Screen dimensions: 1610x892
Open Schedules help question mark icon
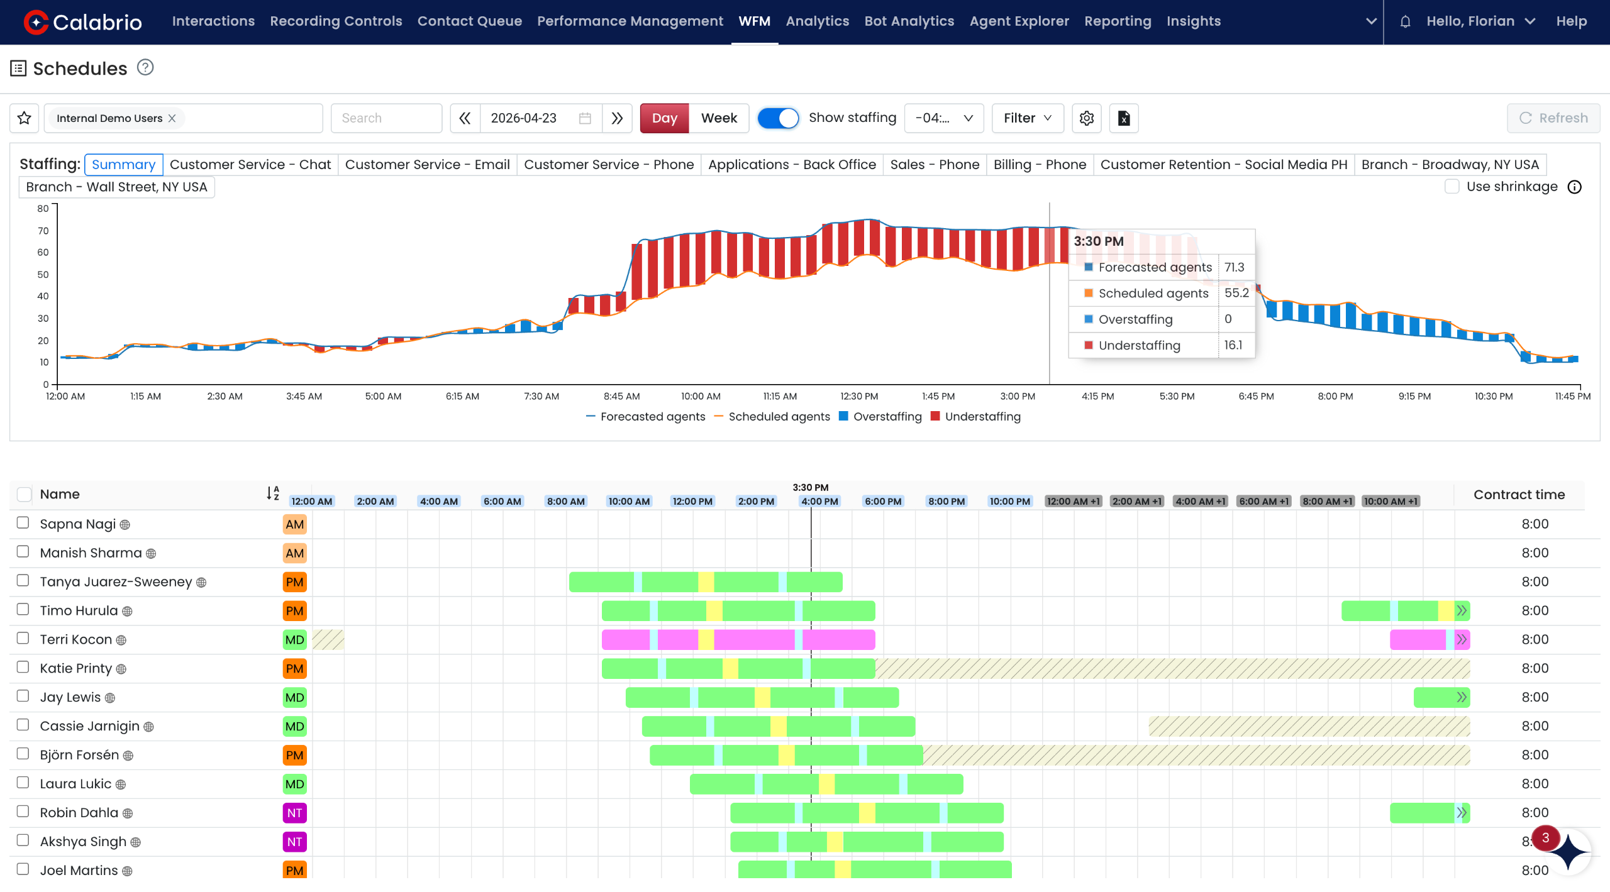(145, 67)
